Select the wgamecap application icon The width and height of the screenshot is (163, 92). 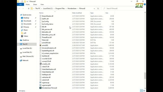pyautogui.click(x=40, y=83)
